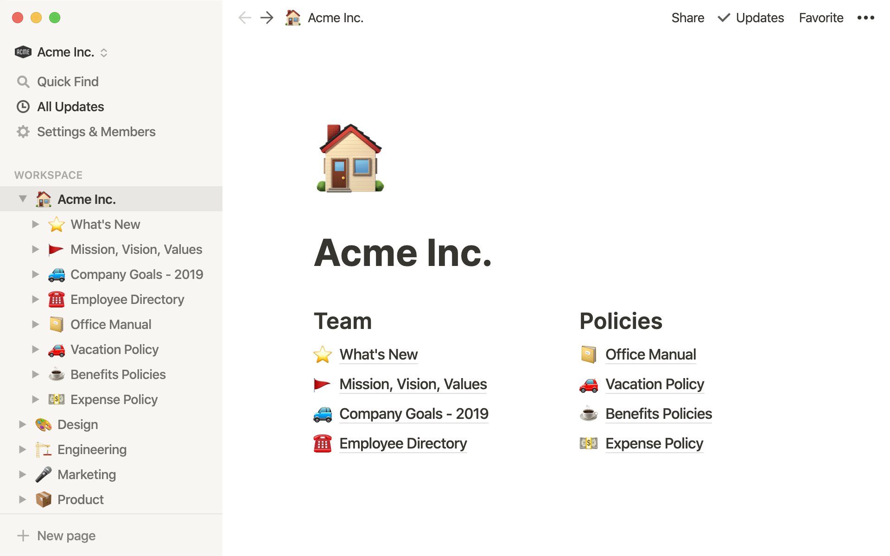Expand the Design section in sidebar
The image size is (890, 556).
22,423
